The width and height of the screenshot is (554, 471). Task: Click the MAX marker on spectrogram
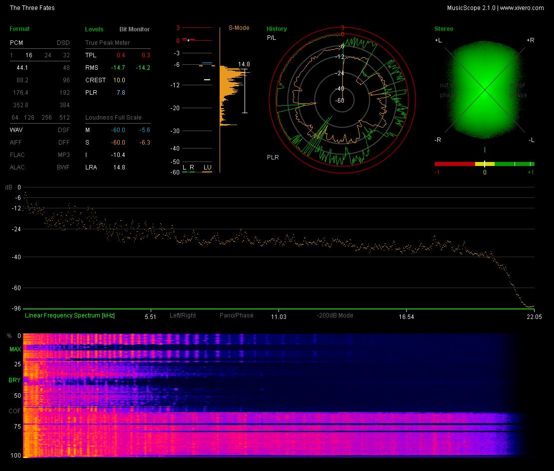click(15, 349)
